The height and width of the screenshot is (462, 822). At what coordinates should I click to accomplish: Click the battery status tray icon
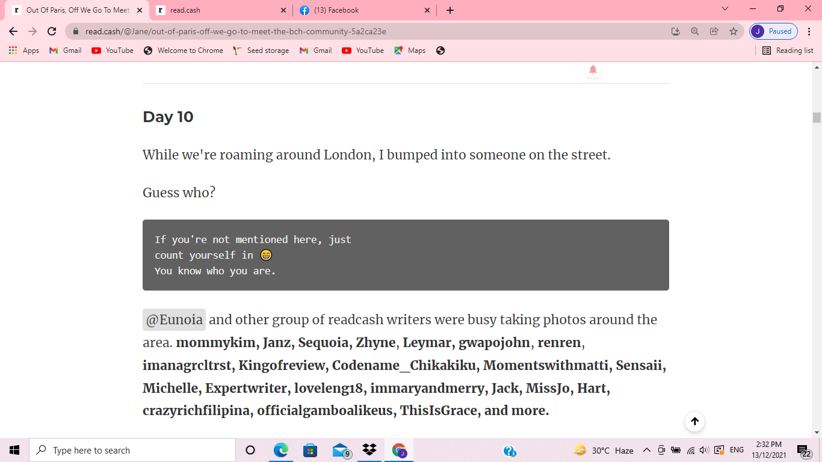coord(676,450)
